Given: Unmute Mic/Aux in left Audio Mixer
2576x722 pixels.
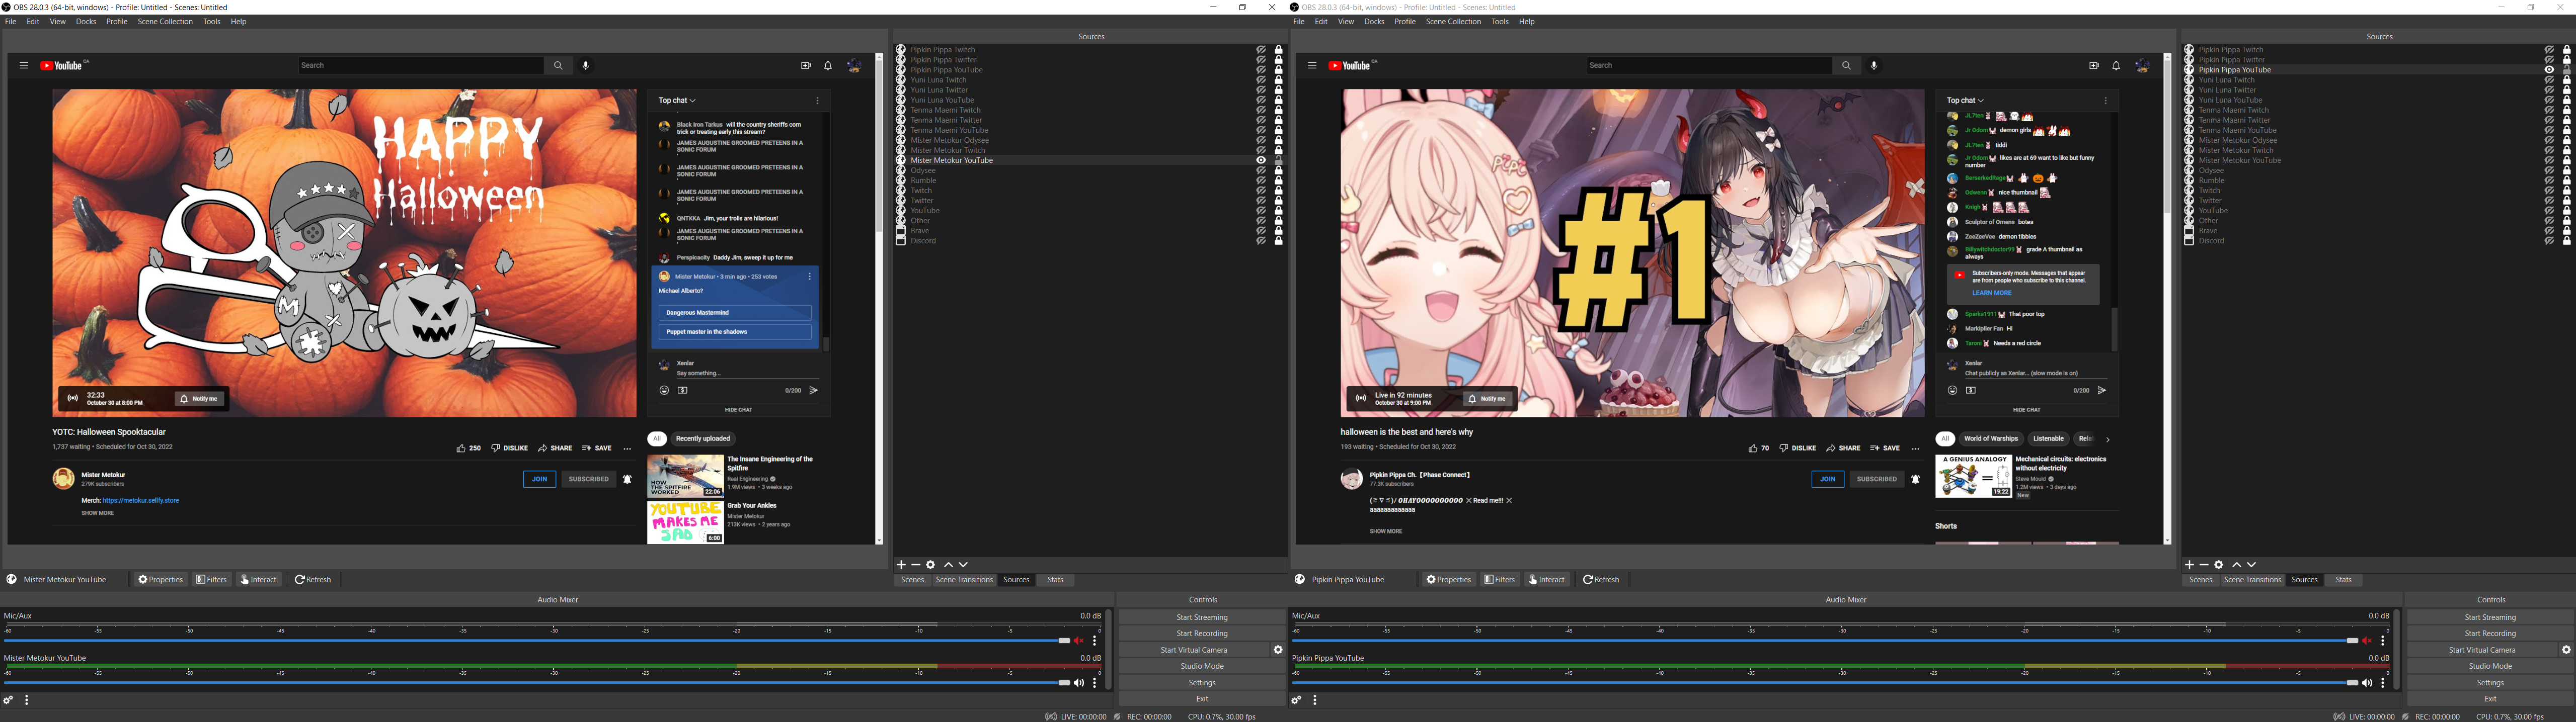Looking at the screenshot, I should click(1078, 641).
